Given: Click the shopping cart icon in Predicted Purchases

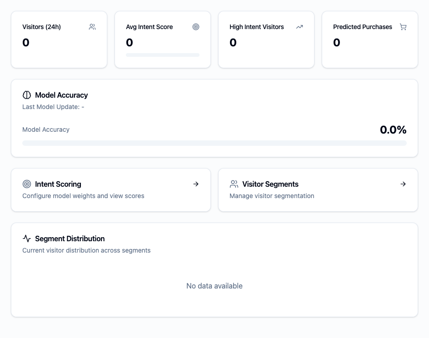Looking at the screenshot, I should click(403, 27).
